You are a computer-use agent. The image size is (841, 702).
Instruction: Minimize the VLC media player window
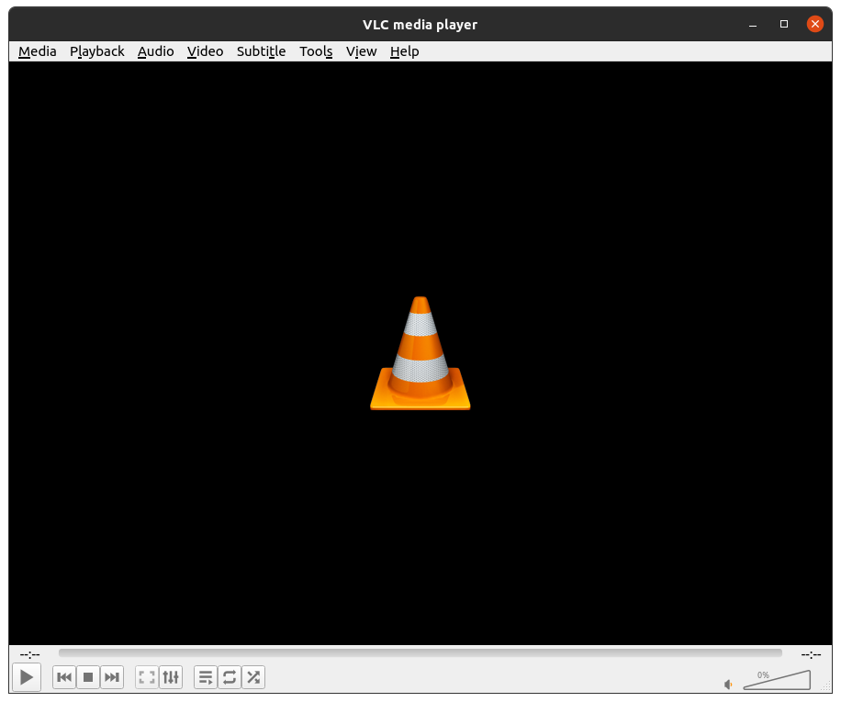tap(753, 24)
